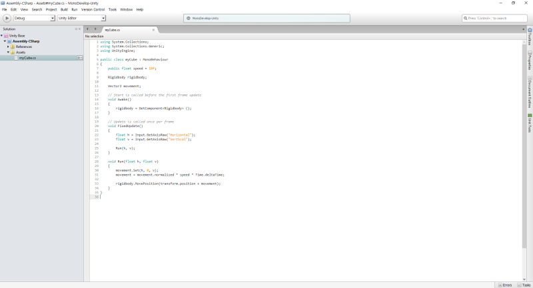
Task: Click 'Run(h, v);' call line
Action: [x=125, y=148]
